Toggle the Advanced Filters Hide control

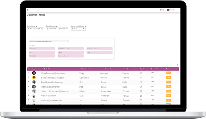point(78,29)
